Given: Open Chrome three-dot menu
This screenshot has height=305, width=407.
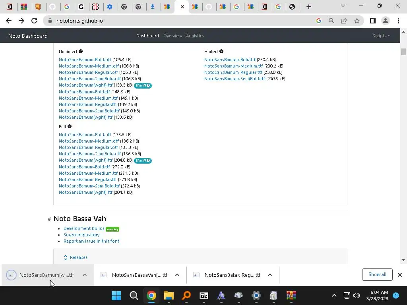Looking at the screenshot, I should tap(398, 21).
